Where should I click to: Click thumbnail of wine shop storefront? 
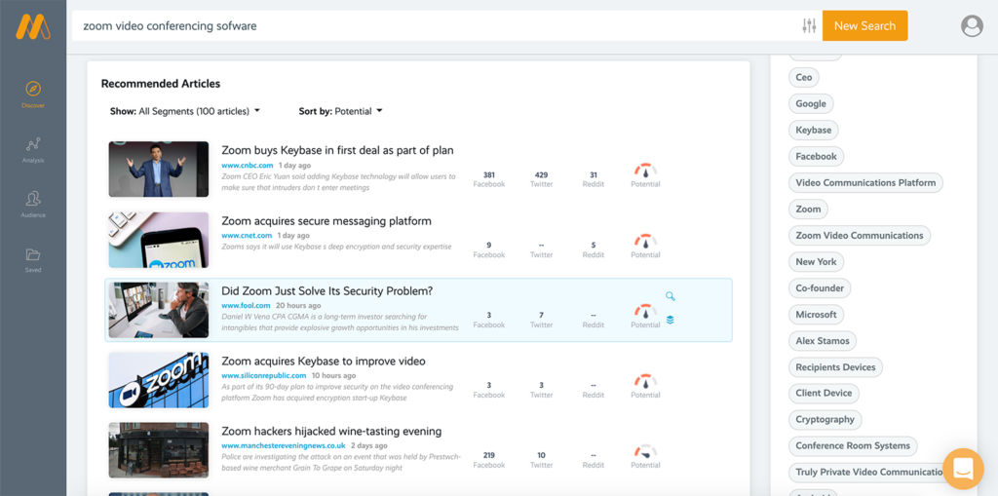click(x=159, y=450)
